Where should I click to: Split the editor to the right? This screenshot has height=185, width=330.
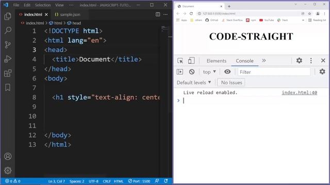(x=158, y=14)
